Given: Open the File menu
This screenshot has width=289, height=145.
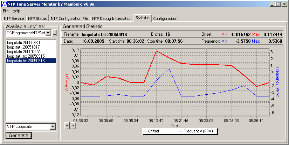Looking at the screenshot, I should tap(6, 11).
